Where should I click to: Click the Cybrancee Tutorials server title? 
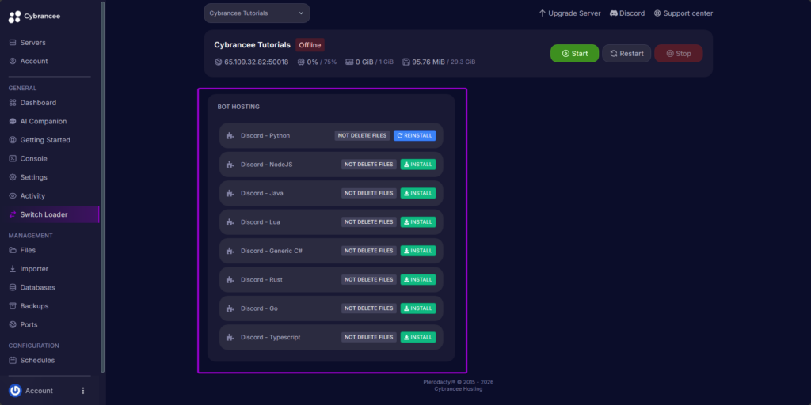coord(253,45)
